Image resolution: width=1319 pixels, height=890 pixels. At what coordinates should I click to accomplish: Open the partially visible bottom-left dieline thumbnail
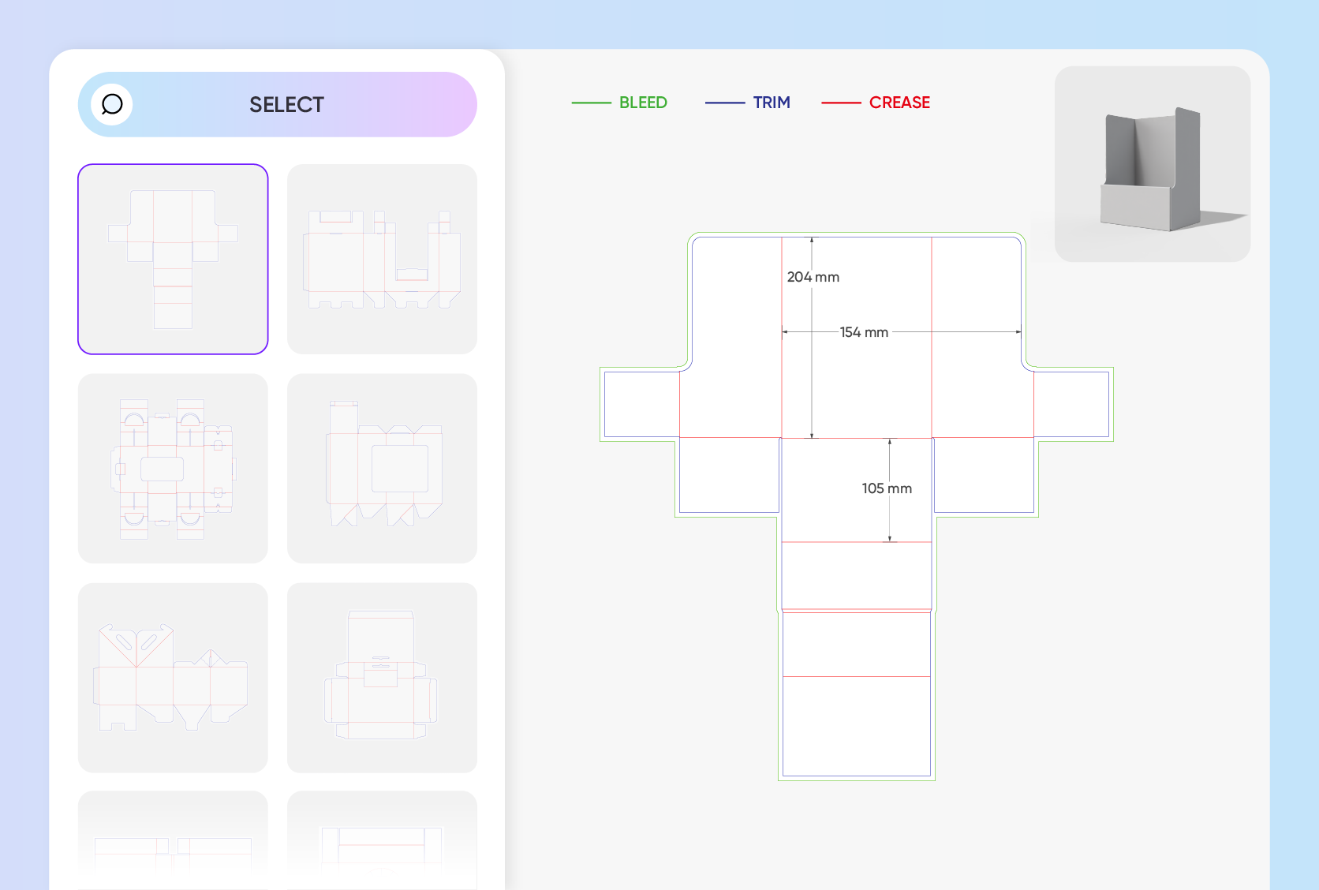point(173,840)
